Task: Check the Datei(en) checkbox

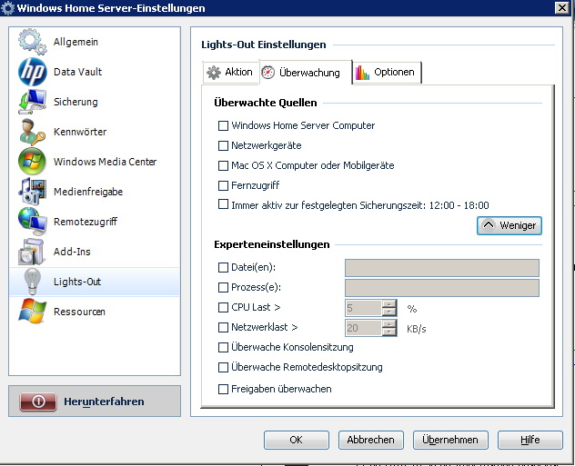Action: pyautogui.click(x=223, y=268)
